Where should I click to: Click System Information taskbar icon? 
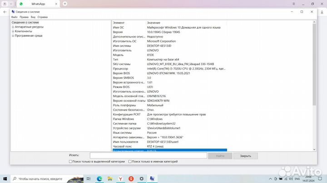click(152, 178)
